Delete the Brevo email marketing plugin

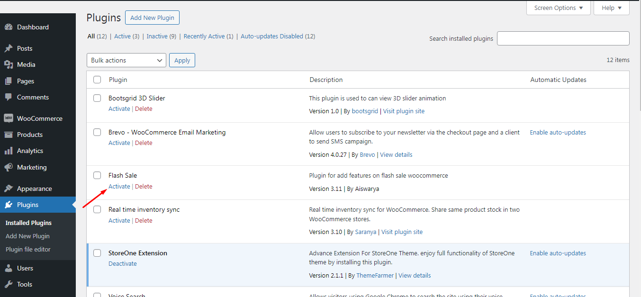(x=144, y=143)
